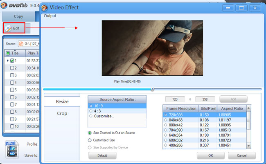This screenshot has width=266, height=164.
Task: Switch to the Crop tab
Action: 62,113
